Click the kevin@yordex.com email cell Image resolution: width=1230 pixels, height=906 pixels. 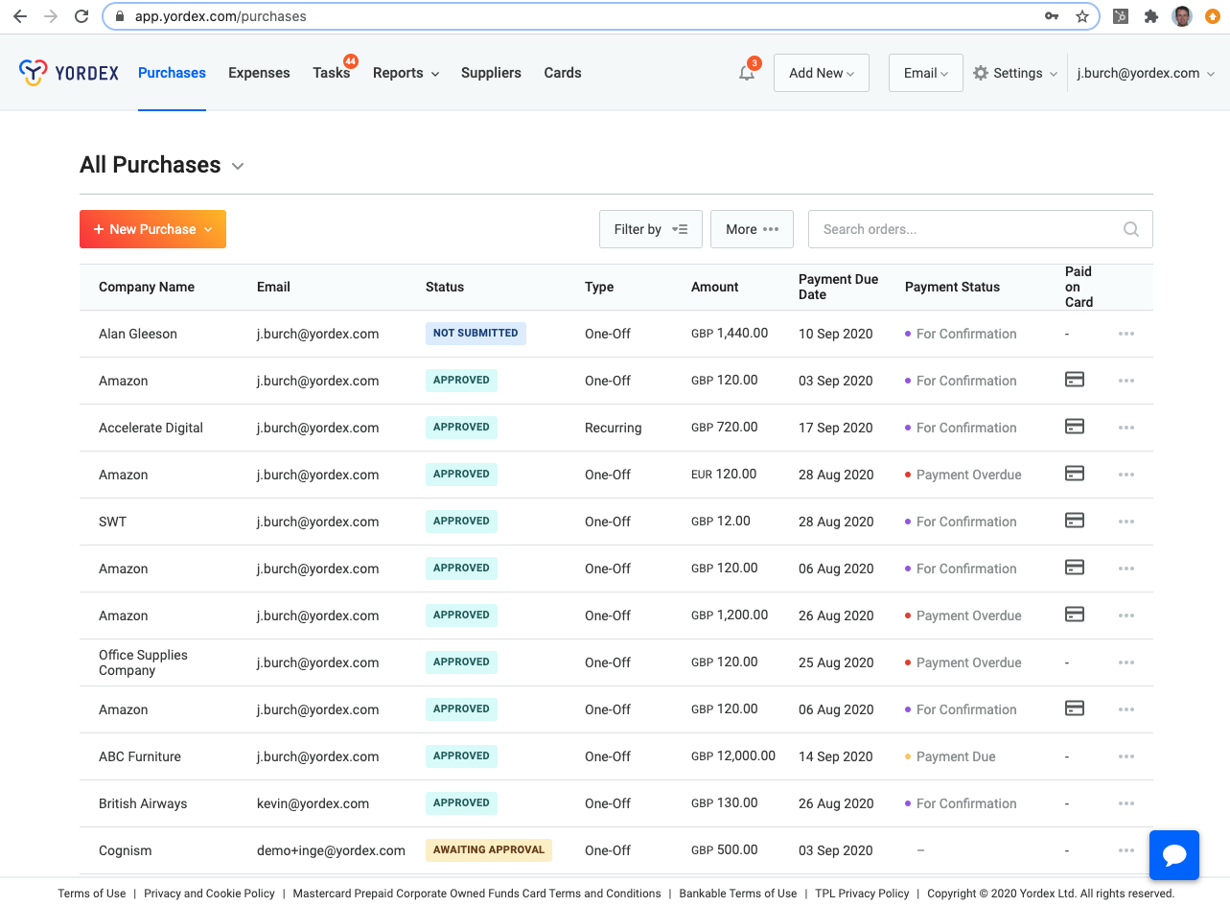313,803
